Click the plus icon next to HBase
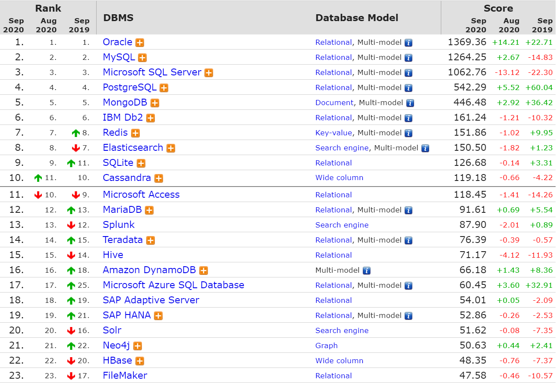Viewport: 556px width, 383px height. click(140, 361)
